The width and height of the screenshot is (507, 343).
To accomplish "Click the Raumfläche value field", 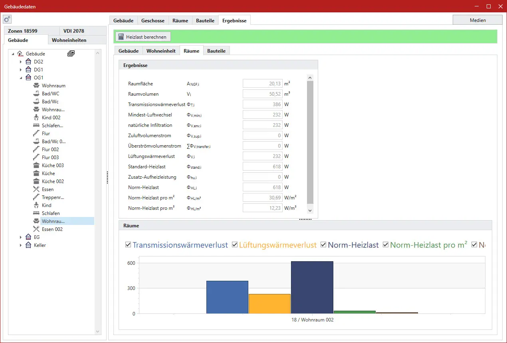I will pyautogui.click(x=262, y=84).
